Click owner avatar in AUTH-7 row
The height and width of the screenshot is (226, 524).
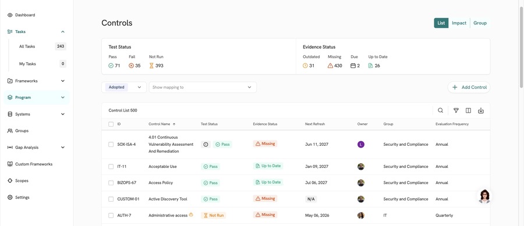click(x=360, y=216)
